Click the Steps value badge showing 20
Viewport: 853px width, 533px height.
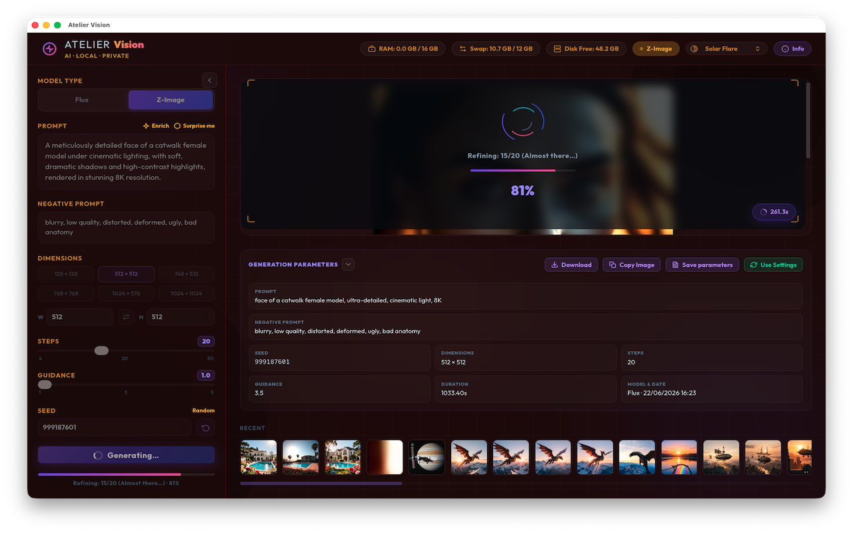[x=206, y=341]
